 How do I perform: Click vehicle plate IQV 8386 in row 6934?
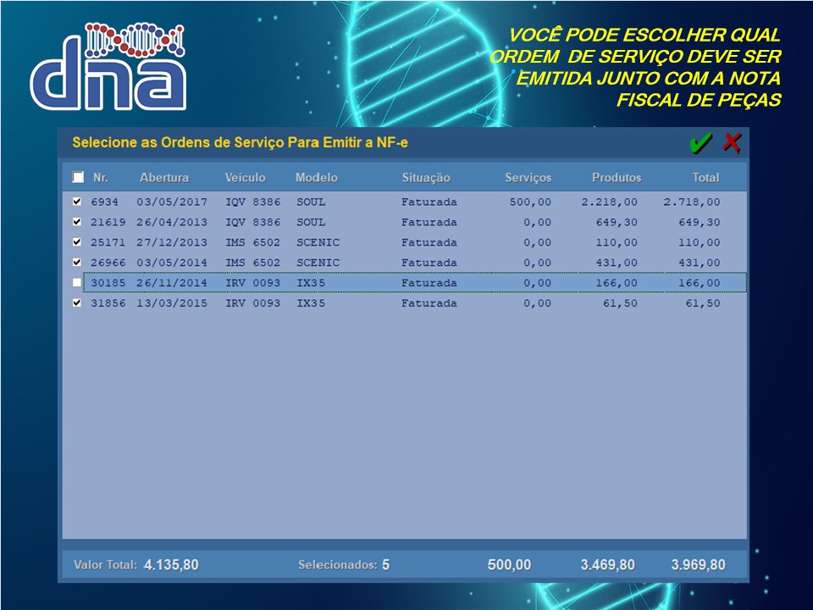pyautogui.click(x=253, y=202)
